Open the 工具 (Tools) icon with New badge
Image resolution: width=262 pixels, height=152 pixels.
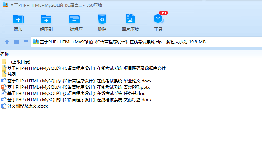(158, 18)
